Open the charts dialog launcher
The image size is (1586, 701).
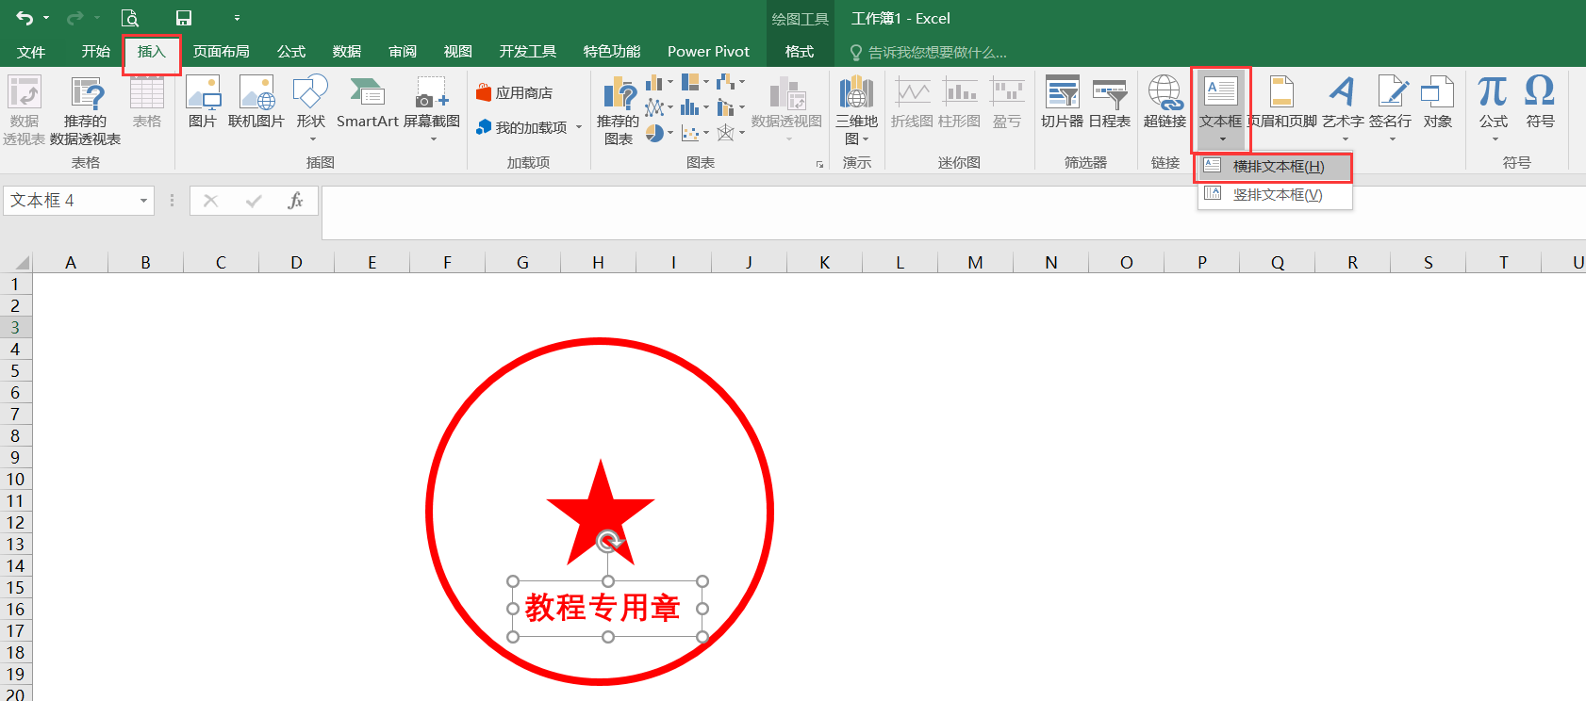819,164
